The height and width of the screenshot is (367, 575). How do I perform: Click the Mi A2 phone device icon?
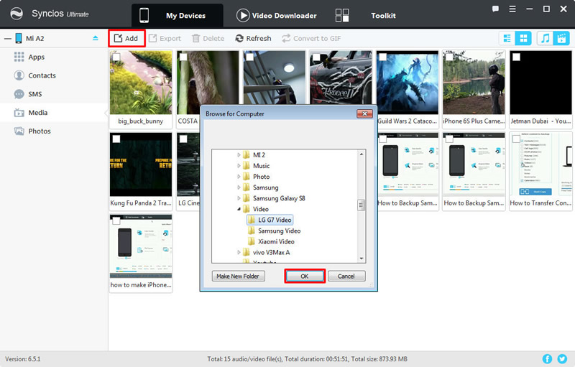(19, 38)
